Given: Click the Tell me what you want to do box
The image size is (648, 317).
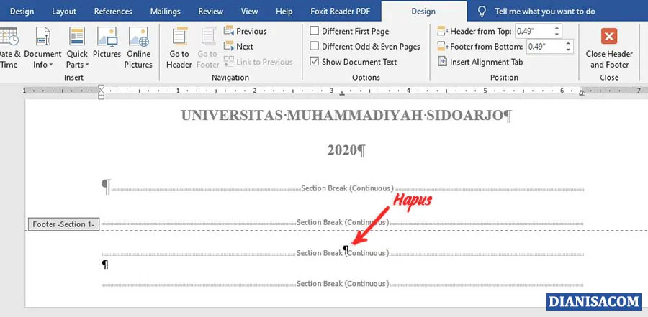Looking at the screenshot, I should coord(545,12).
